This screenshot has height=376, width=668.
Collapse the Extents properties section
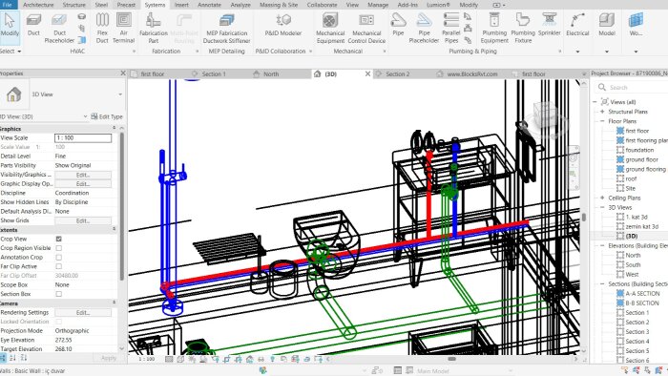point(114,230)
